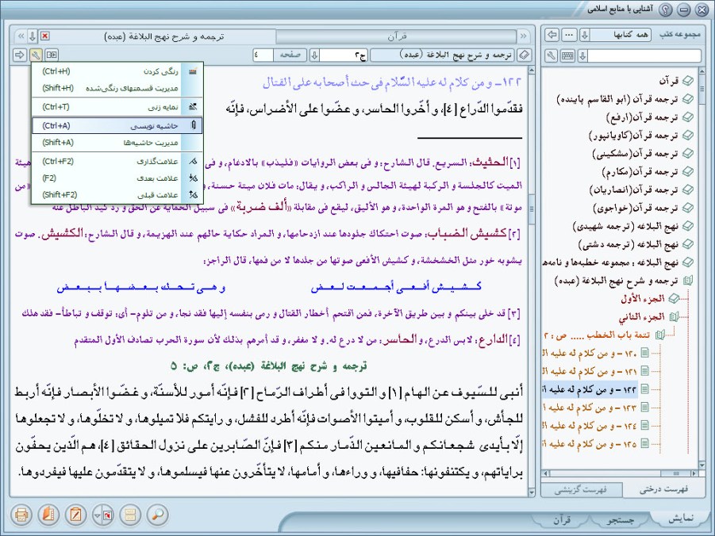The width and height of the screenshot is (715, 536).
Task: Open the orange book icon in the bottom toolbar
Action: click(x=48, y=515)
